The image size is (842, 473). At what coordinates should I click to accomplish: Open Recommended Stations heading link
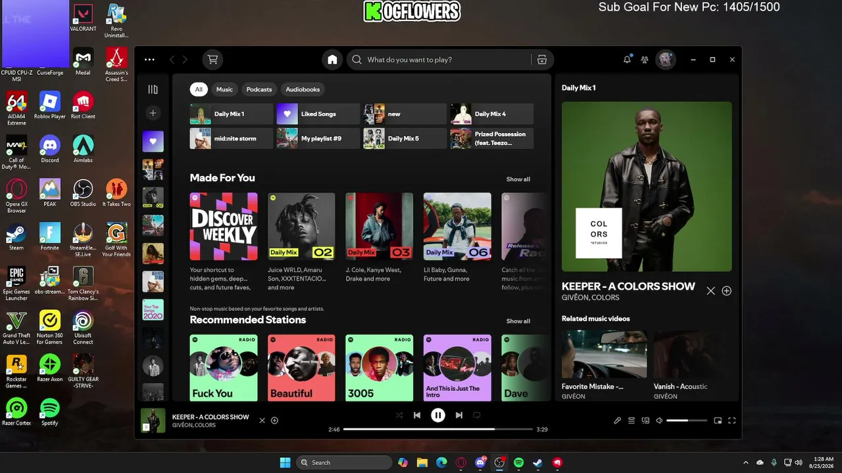248,320
